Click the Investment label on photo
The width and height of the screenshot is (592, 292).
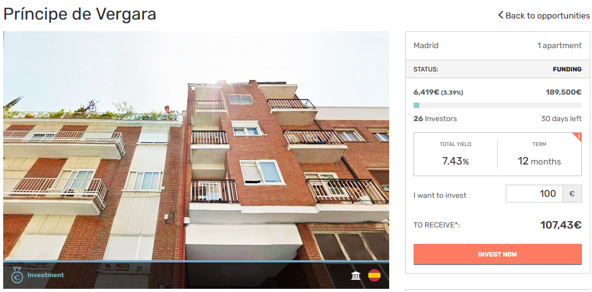[x=46, y=275]
